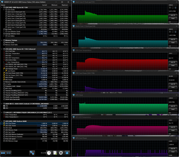Collapse the Memory Timings group
Screen dimensions: 179x157
click(x=2, y=40)
